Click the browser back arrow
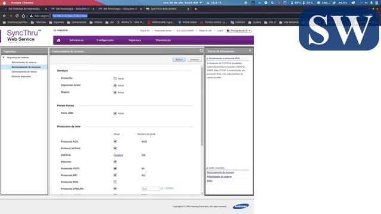The image size is (381, 214). (4, 16)
